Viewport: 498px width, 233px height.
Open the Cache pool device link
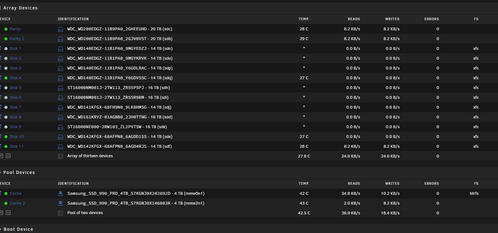[15, 194]
